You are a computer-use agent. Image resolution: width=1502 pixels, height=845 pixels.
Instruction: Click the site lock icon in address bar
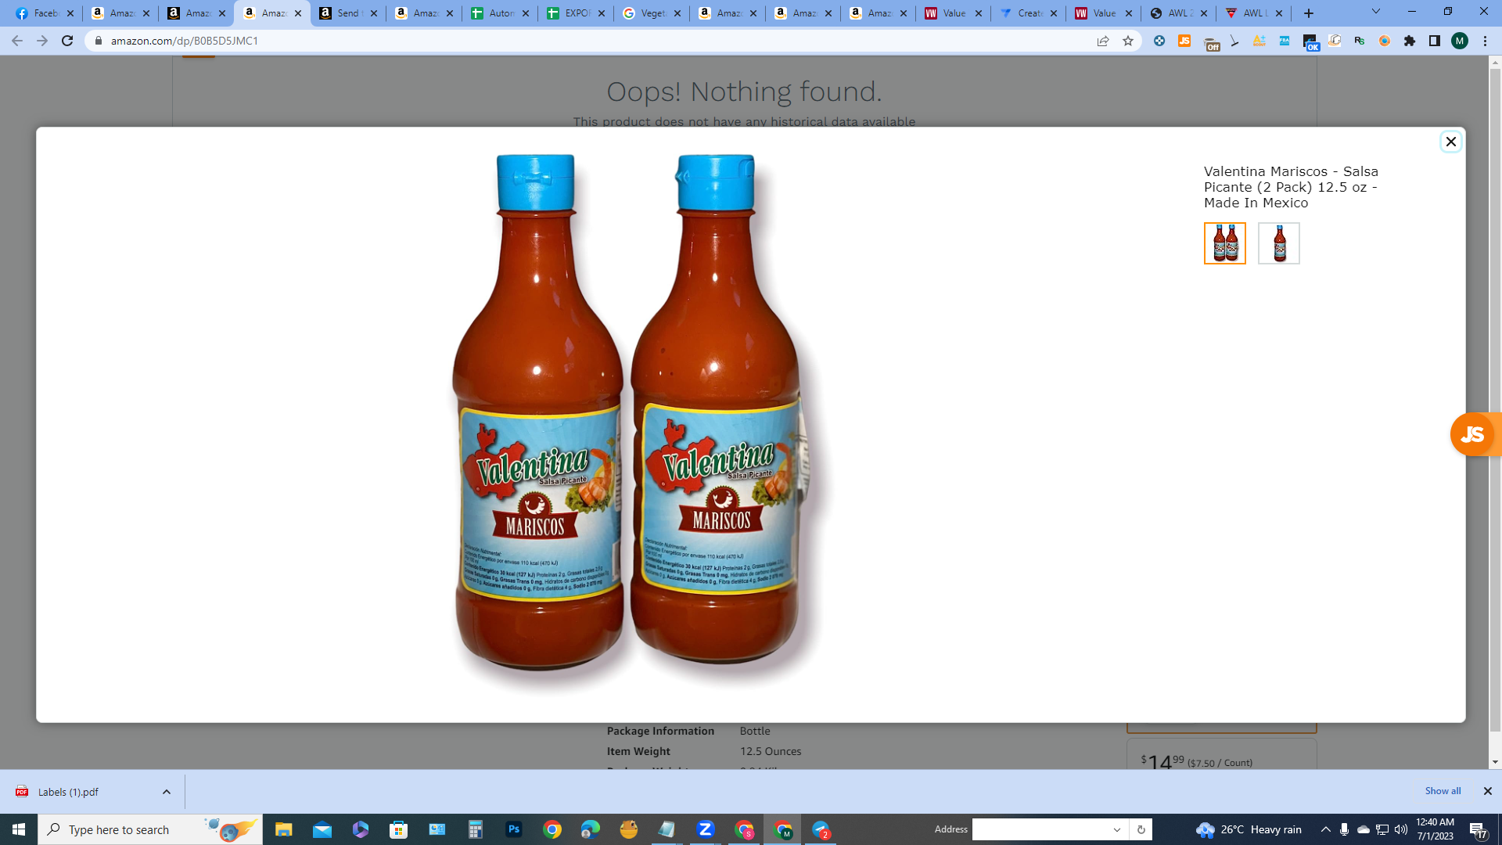point(98,41)
